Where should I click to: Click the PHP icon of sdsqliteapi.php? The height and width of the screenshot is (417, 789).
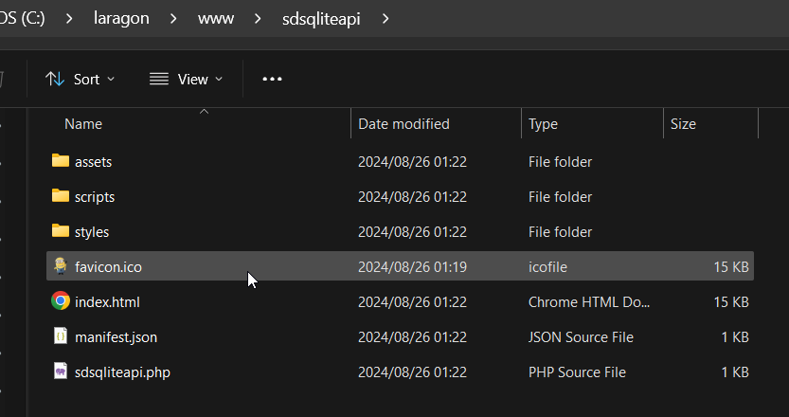(x=61, y=372)
